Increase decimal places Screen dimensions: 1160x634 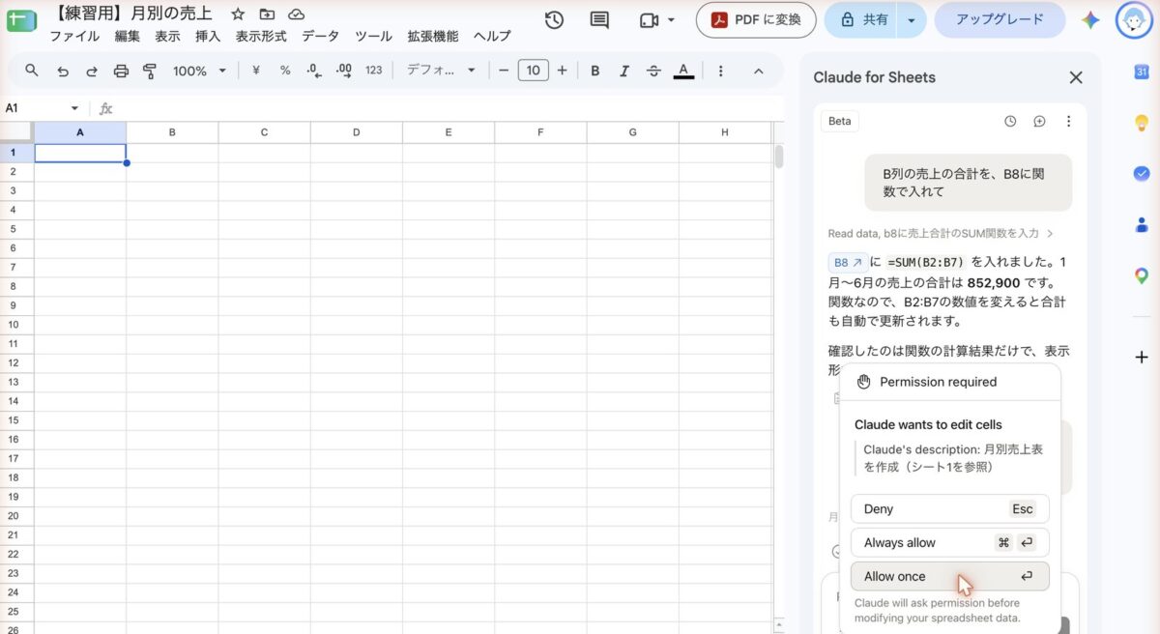coord(343,71)
